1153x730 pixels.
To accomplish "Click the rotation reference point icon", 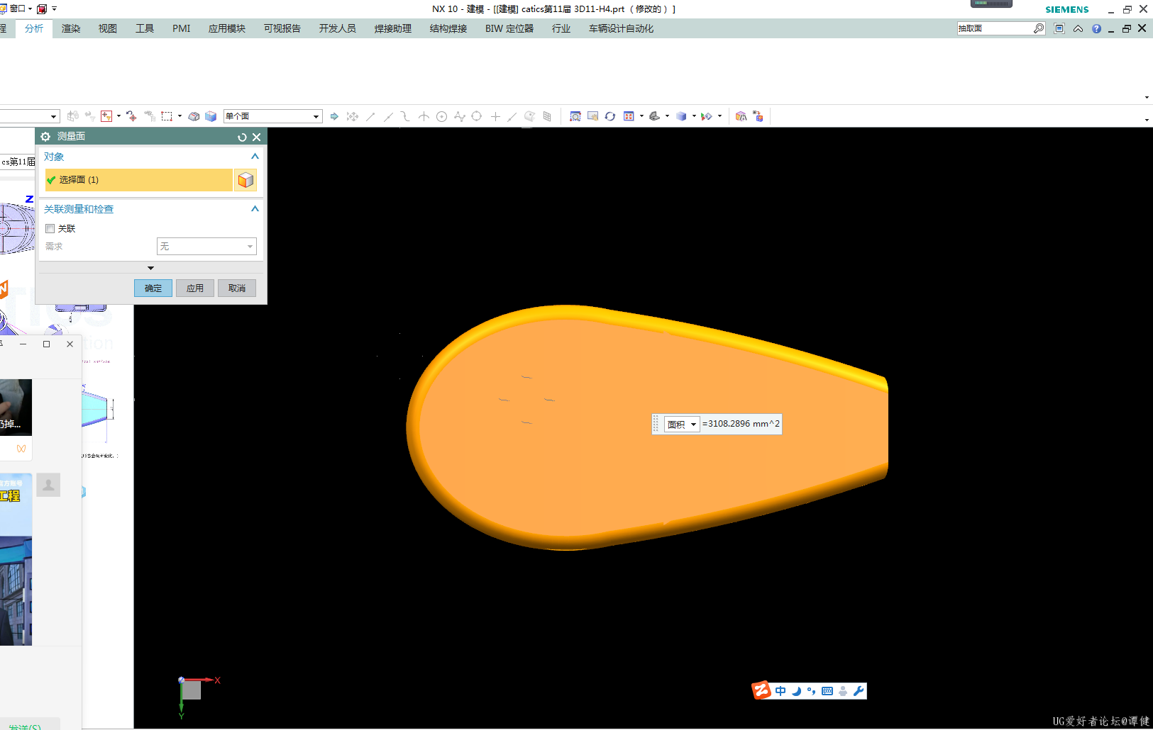I will pos(131,116).
